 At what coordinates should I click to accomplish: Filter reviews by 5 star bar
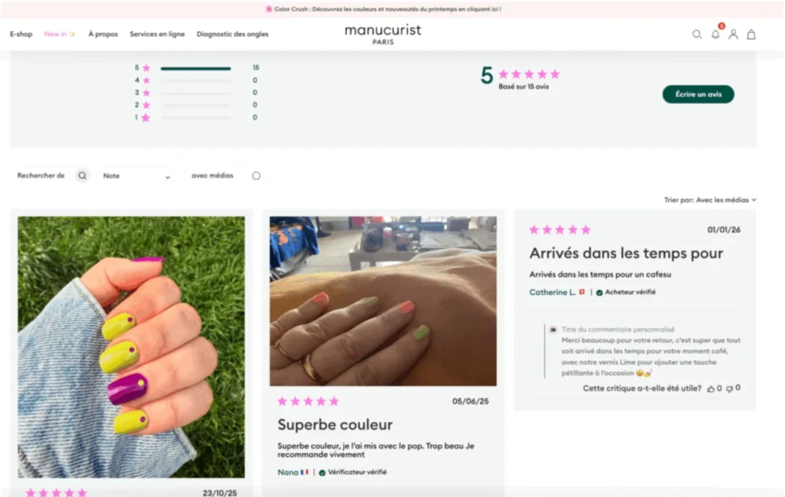[195, 68]
